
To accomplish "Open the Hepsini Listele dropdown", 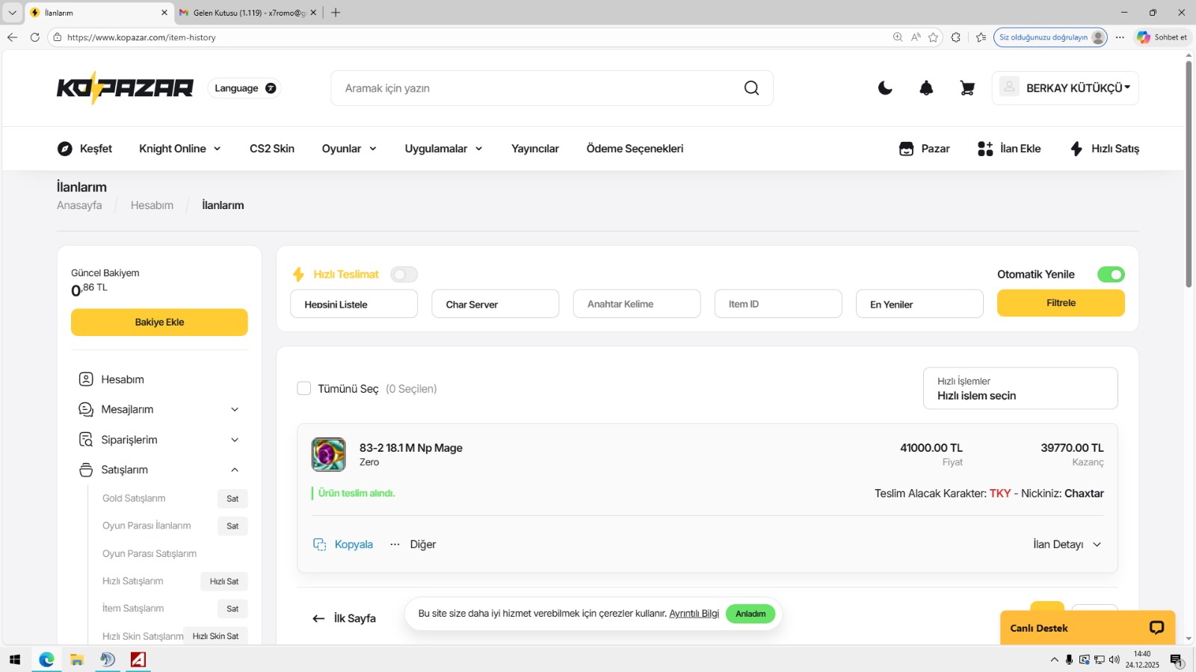I will [354, 304].
